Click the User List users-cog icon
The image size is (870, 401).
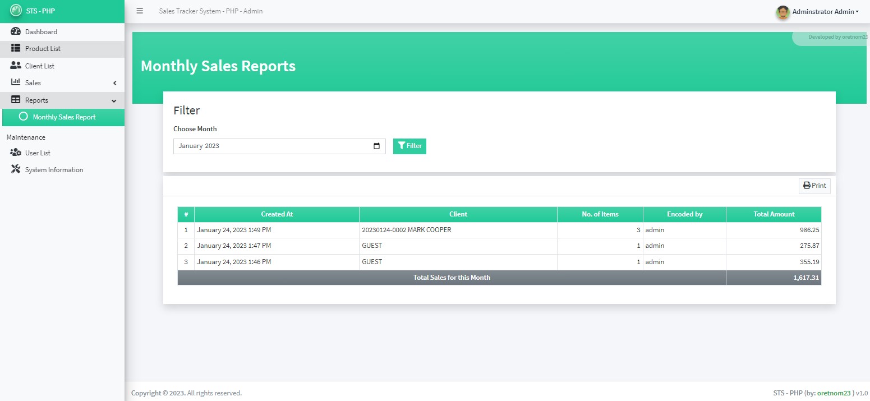coord(16,153)
